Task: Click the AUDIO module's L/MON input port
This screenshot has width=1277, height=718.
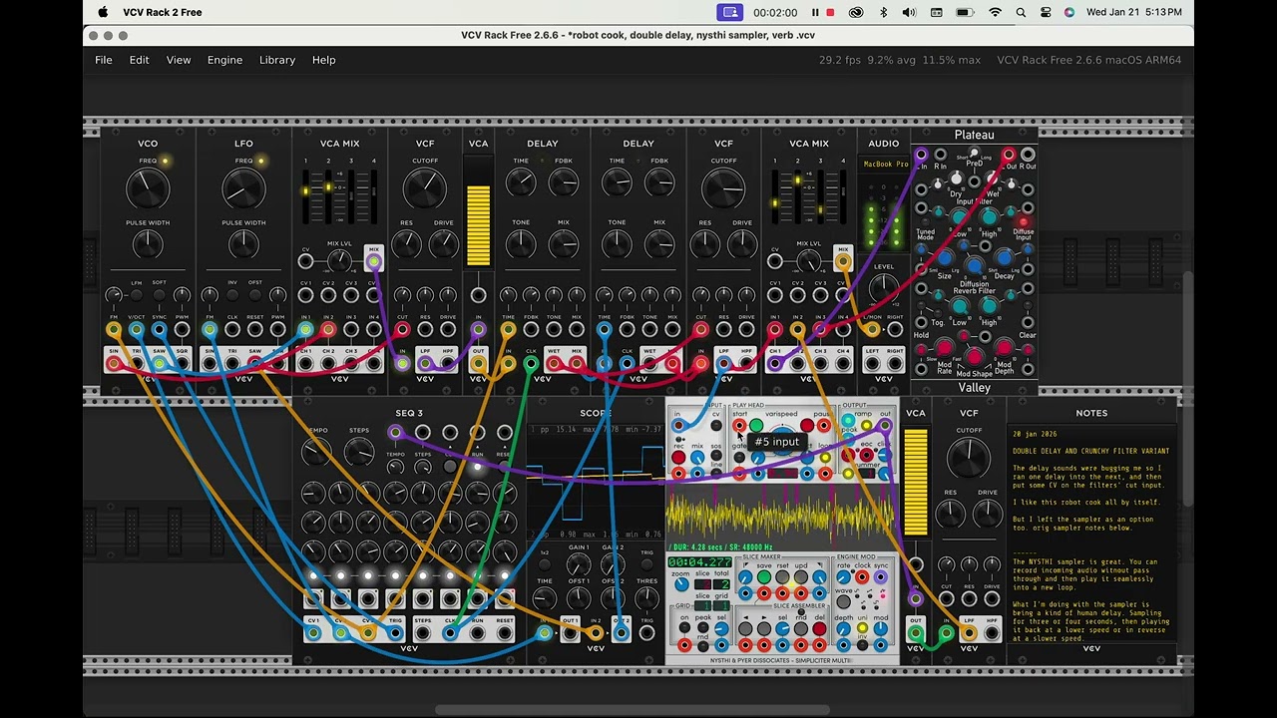Action: 872,329
